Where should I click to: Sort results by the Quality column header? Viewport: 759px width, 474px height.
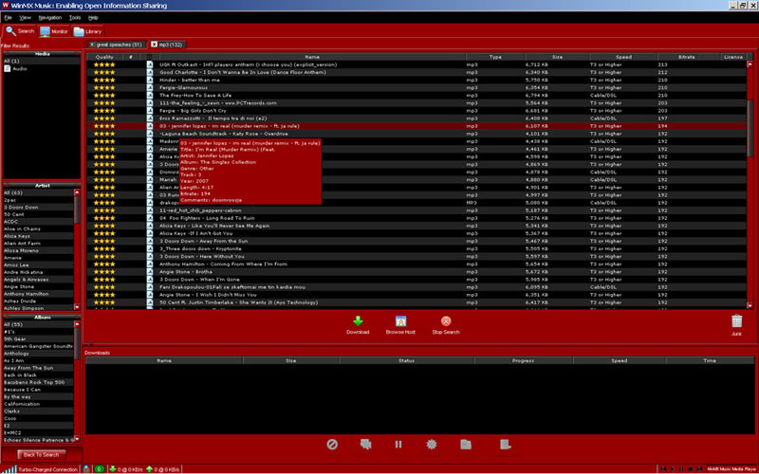tap(104, 57)
